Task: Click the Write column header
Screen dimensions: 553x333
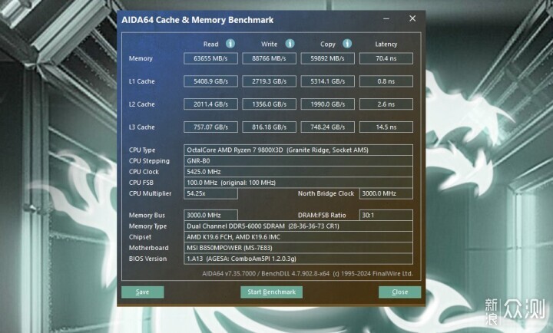Action: tap(269, 44)
